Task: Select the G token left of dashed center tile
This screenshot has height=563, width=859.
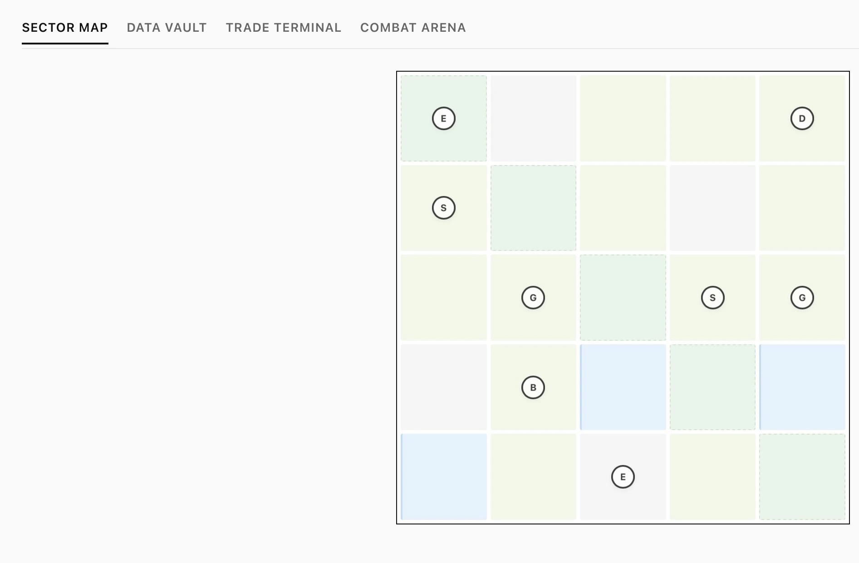Action: (x=533, y=298)
